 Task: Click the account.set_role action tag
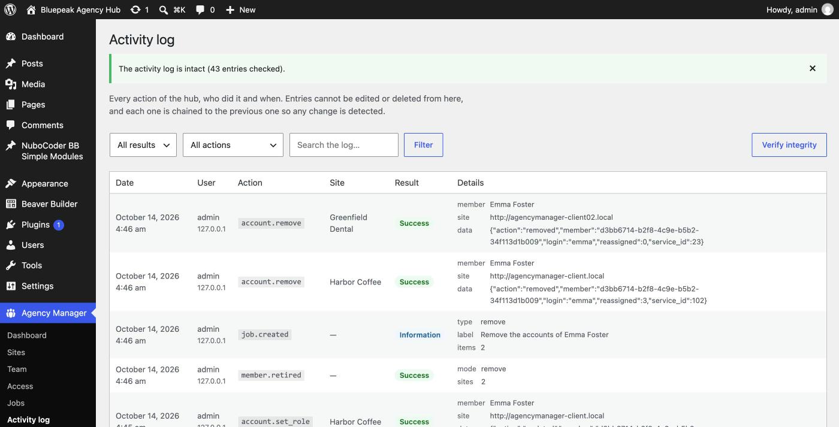tap(276, 422)
